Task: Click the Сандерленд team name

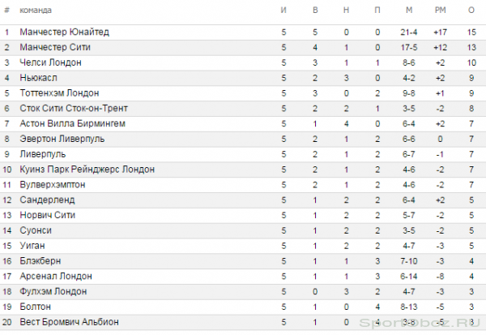Action: click(47, 200)
